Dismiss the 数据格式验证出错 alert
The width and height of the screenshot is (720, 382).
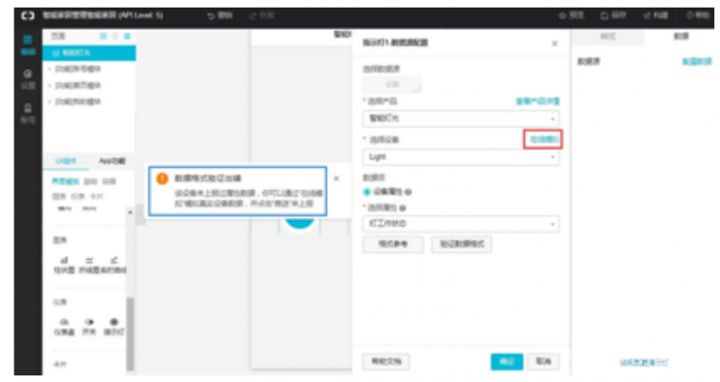(x=336, y=179)
